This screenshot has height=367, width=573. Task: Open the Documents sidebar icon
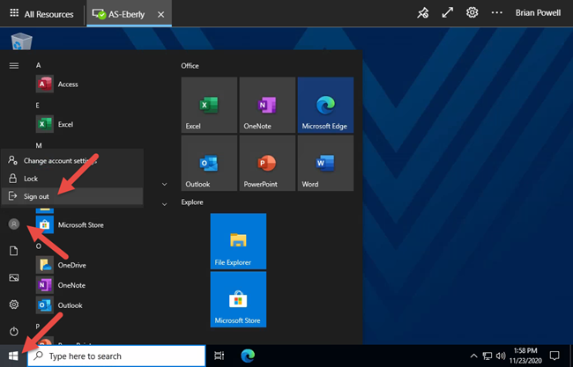pyautogui.click(x=14, y=251)
